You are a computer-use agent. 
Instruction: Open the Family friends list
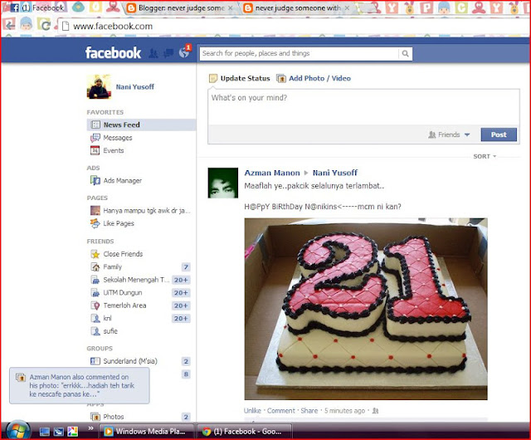(112, 267)
